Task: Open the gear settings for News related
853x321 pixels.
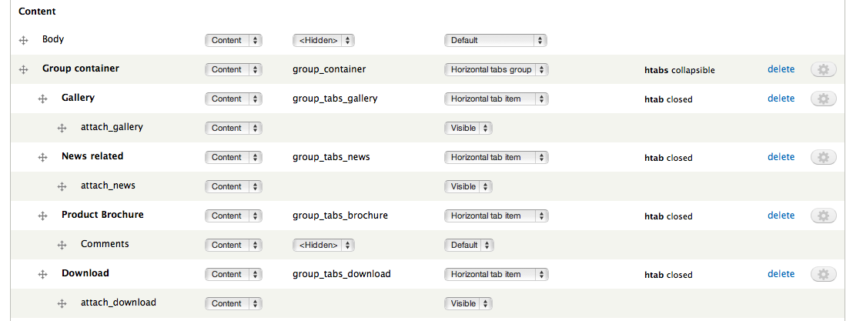Action: (x=823, y=157)
